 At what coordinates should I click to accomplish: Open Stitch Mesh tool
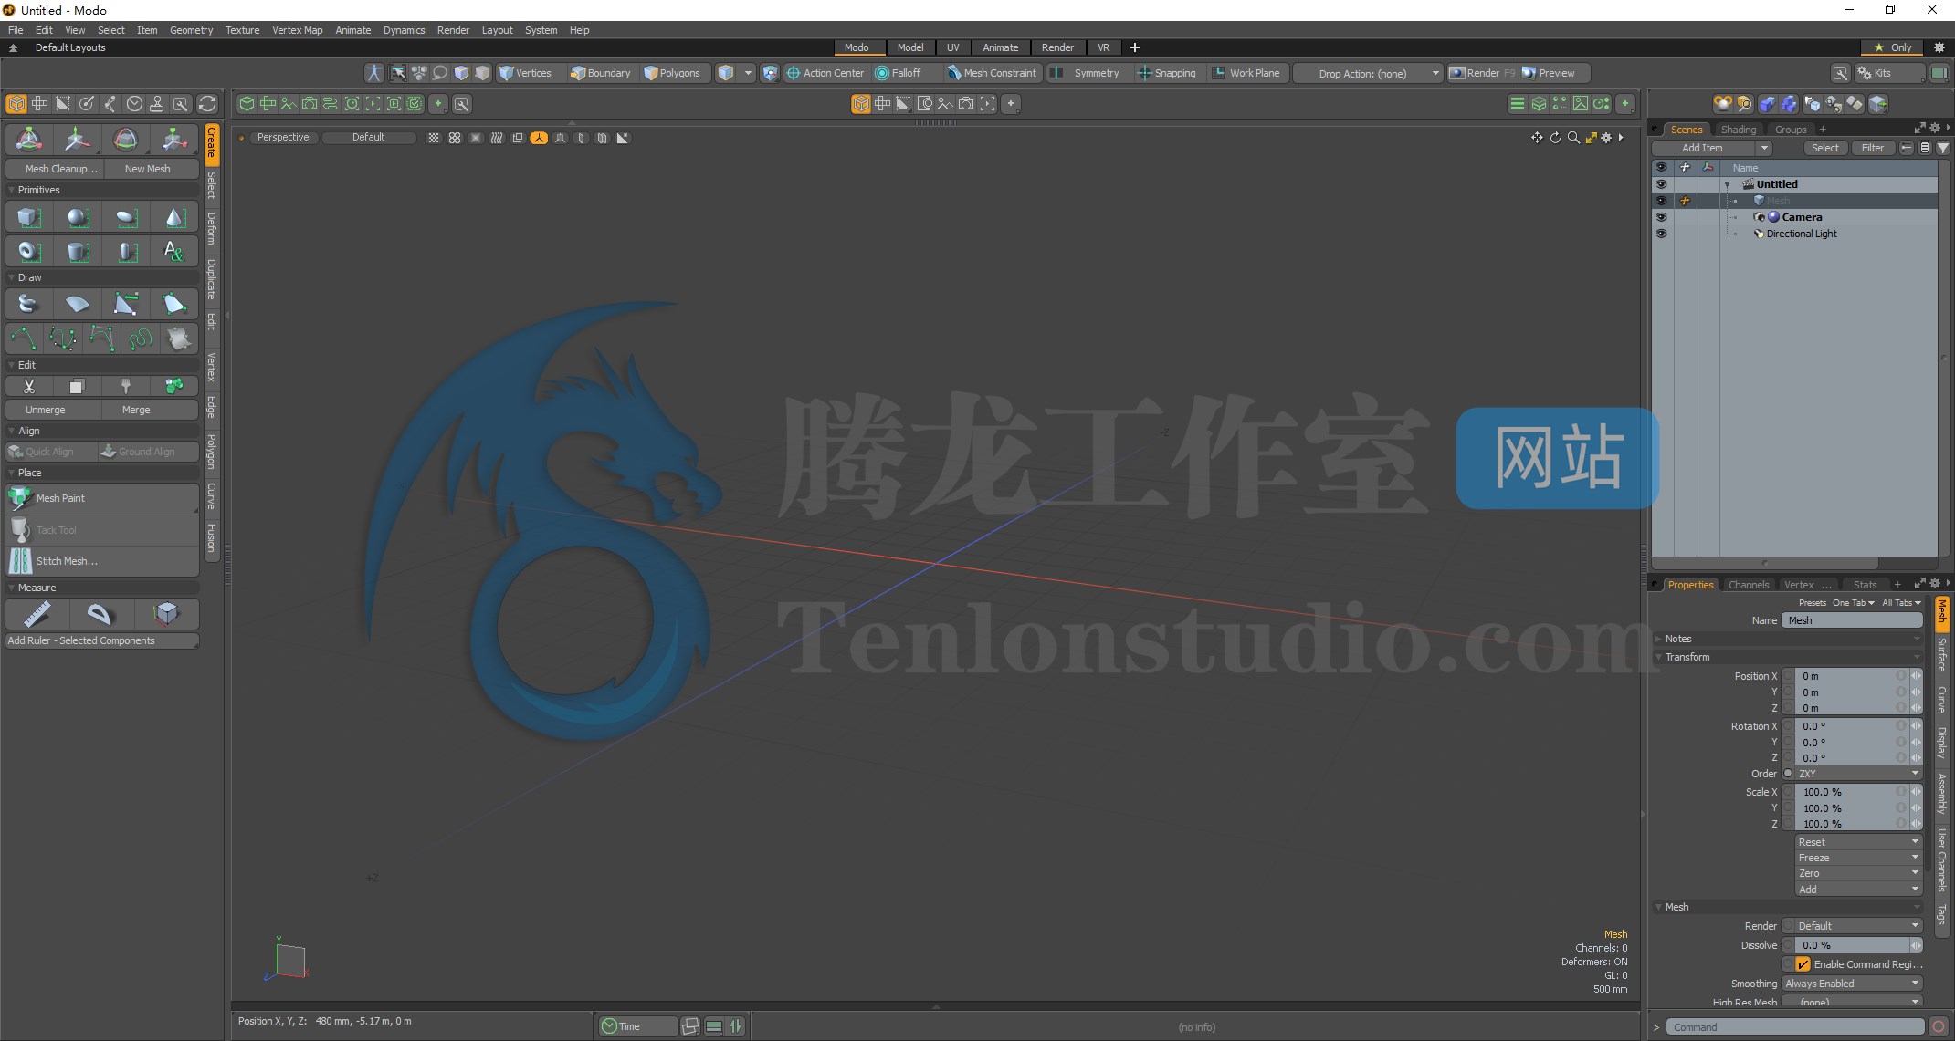pos(102,561)
